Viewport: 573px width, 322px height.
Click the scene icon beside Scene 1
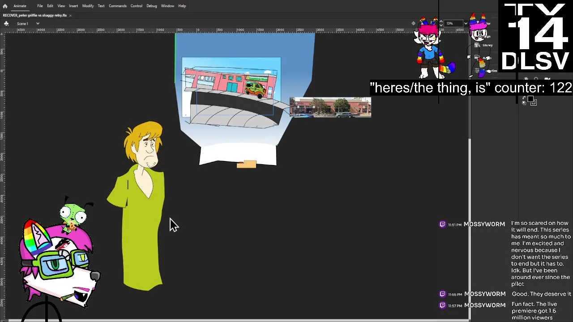click(7, 23)
